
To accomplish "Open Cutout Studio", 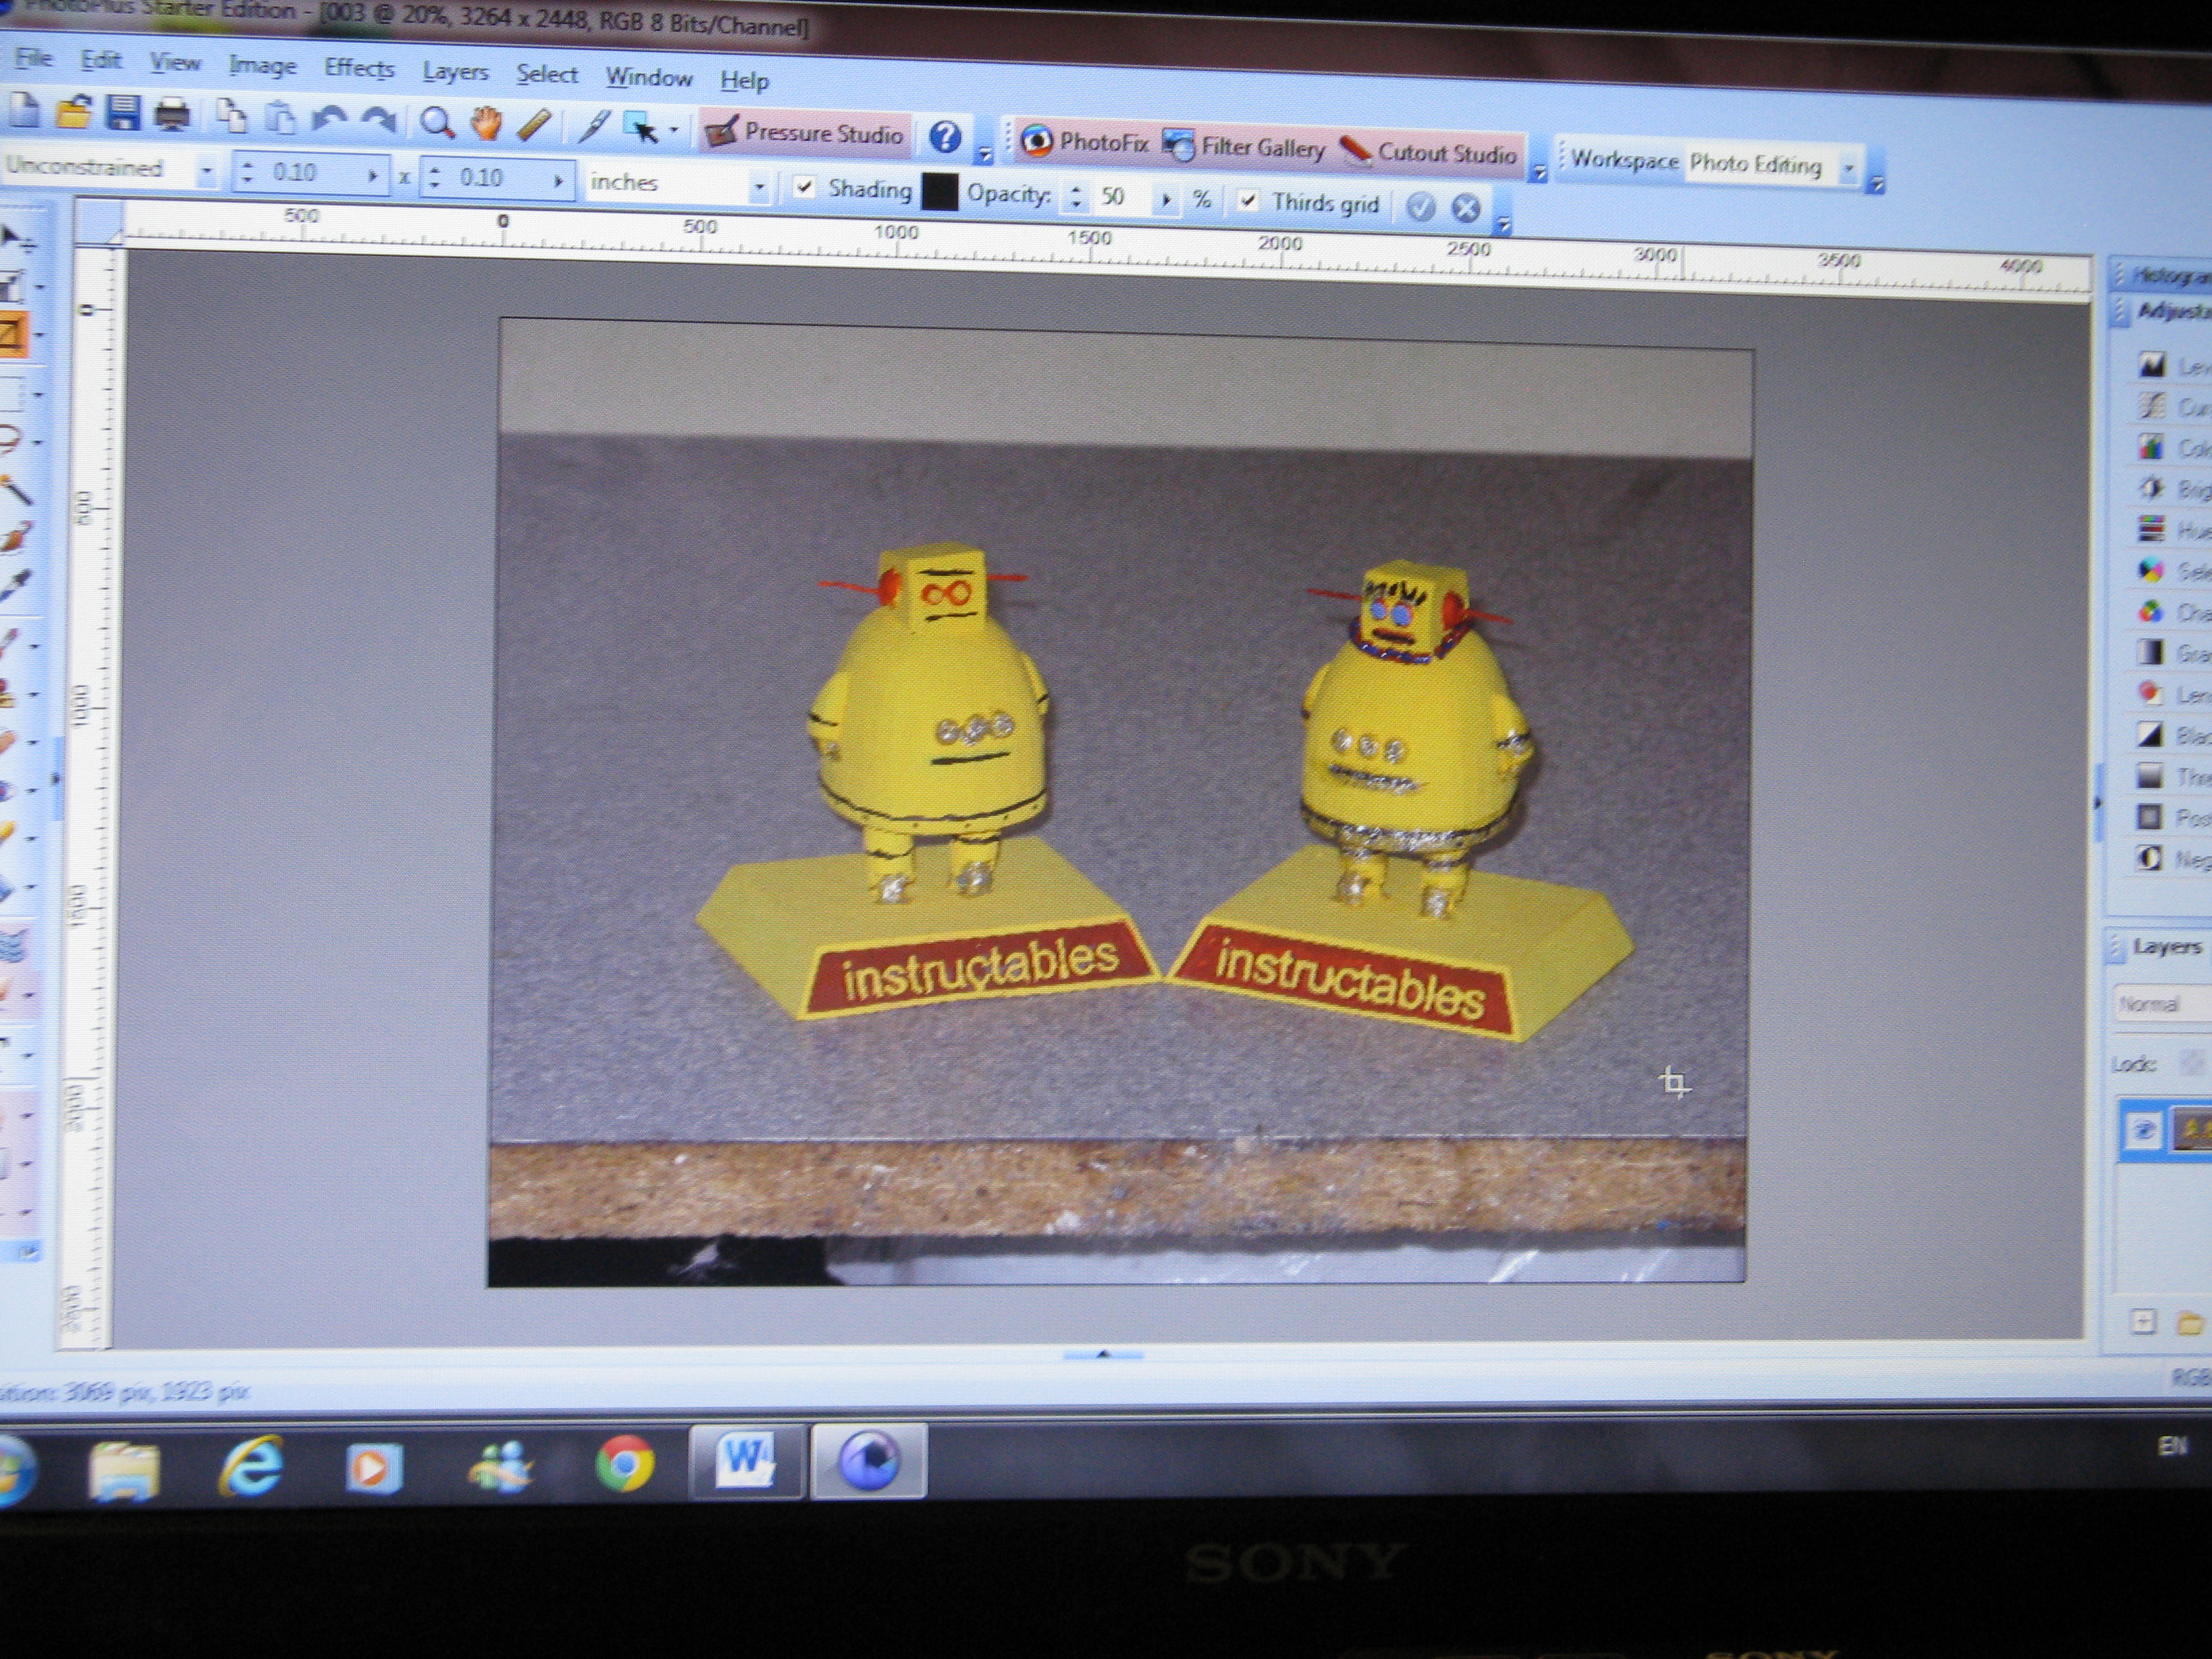I will 1428,153.
